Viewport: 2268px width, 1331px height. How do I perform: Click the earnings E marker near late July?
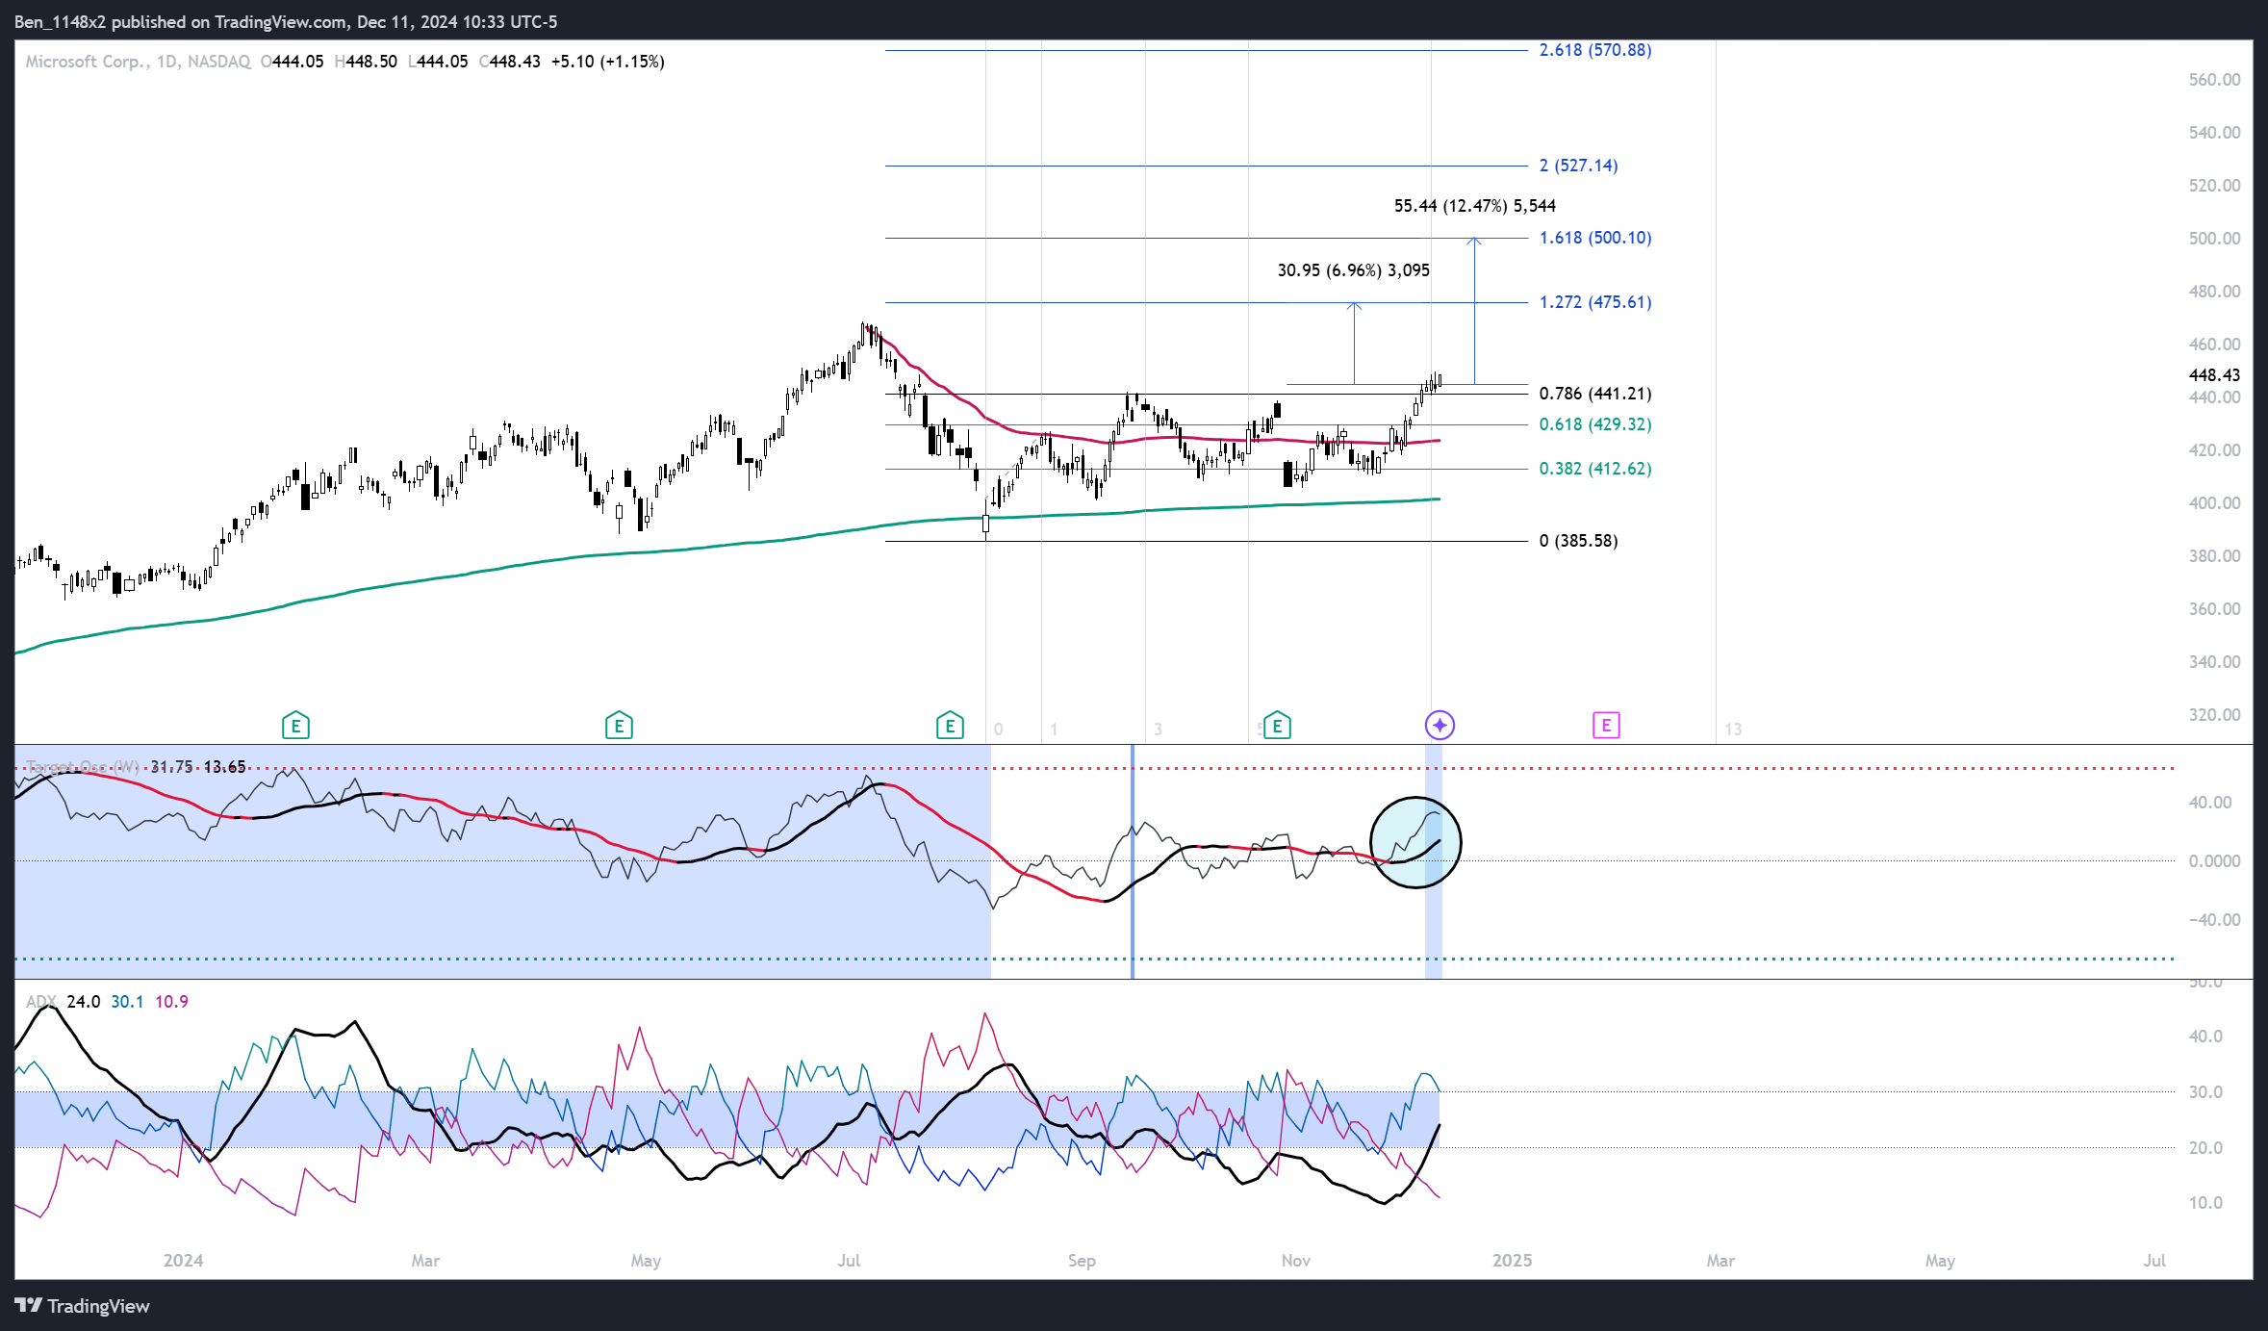pyautogui.click(x=950, y=726)
